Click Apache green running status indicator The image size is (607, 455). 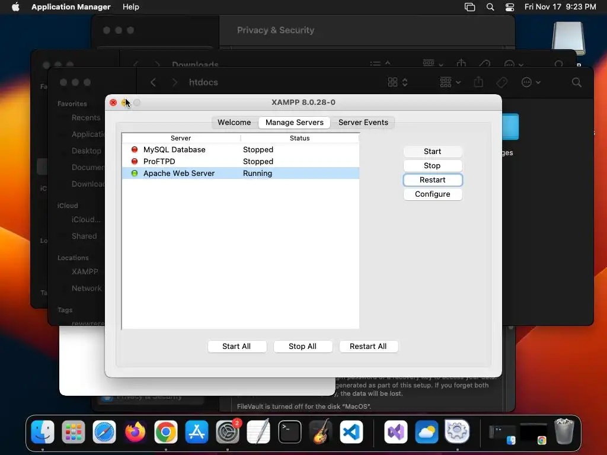pos(135,174)
